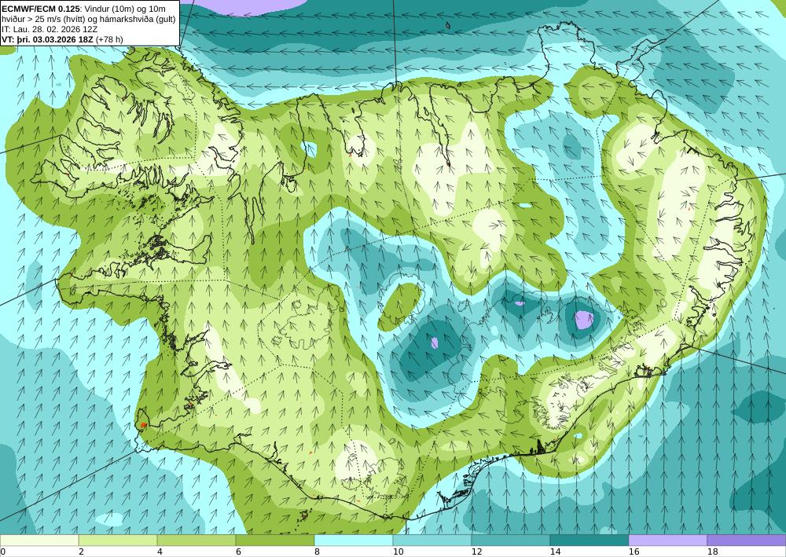The image size is (786, 557).
Task: Click the scale label "18"
Action: pos(712,552)
